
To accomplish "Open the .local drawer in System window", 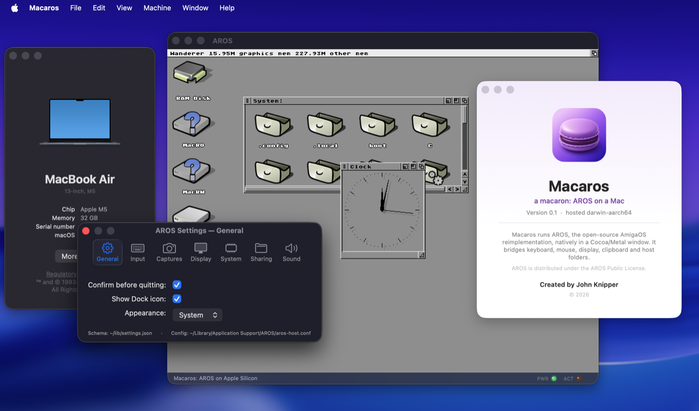I will [326, 125].
